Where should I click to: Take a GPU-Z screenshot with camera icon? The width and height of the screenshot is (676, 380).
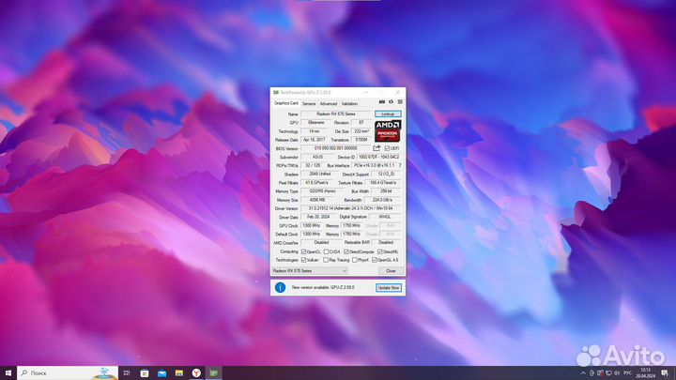[381, 102]
